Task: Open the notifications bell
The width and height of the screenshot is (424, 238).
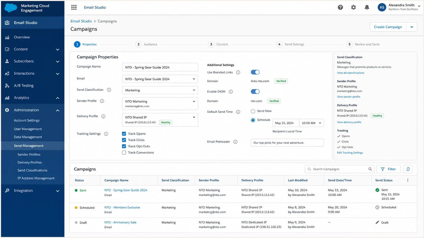Action: [x=367, y=7]
